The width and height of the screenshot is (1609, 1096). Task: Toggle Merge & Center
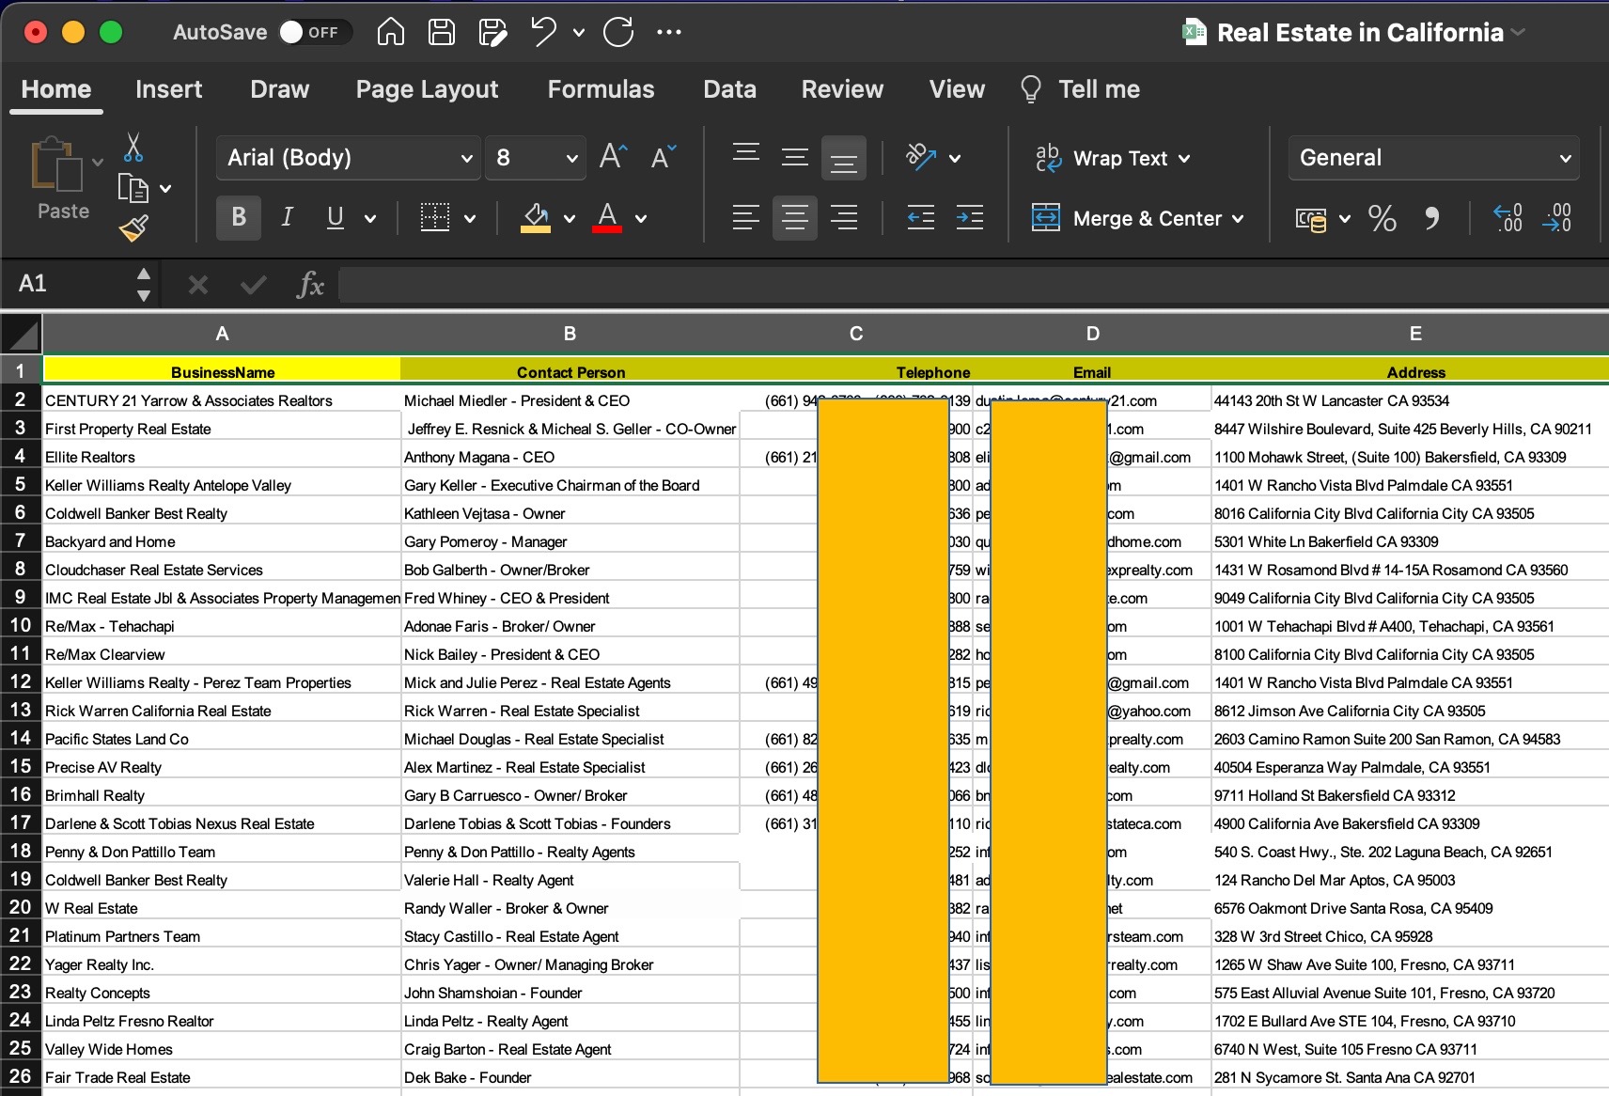tap(1126, 218)
